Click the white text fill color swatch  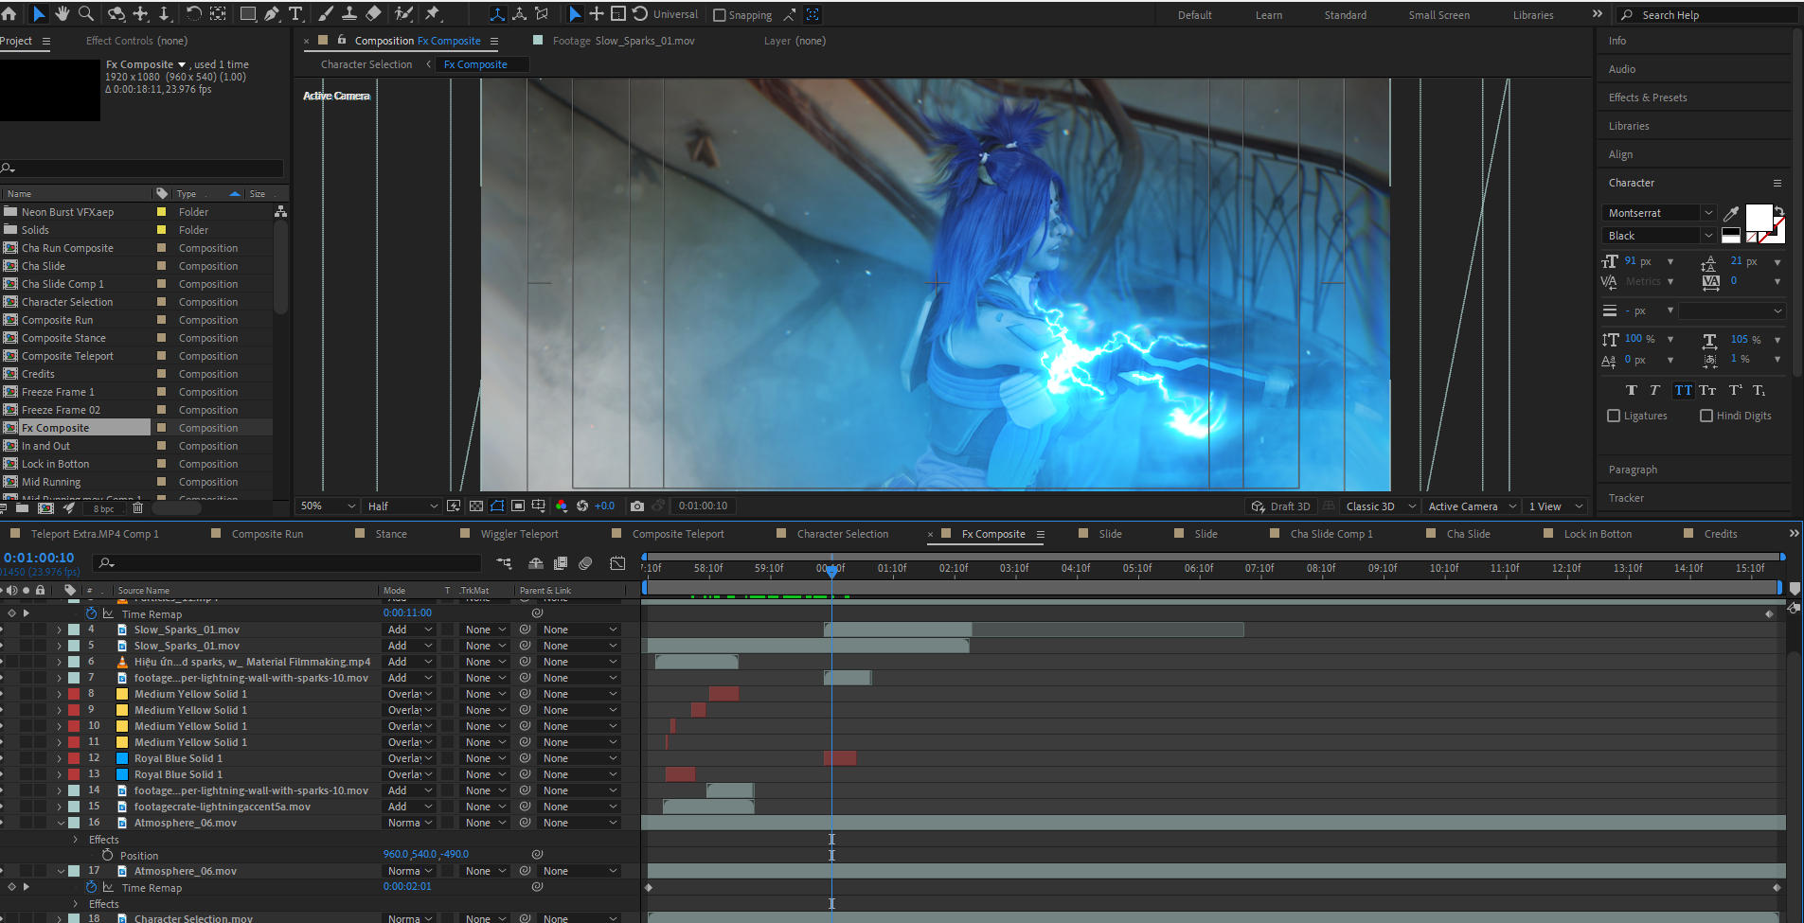[1759, 218]
